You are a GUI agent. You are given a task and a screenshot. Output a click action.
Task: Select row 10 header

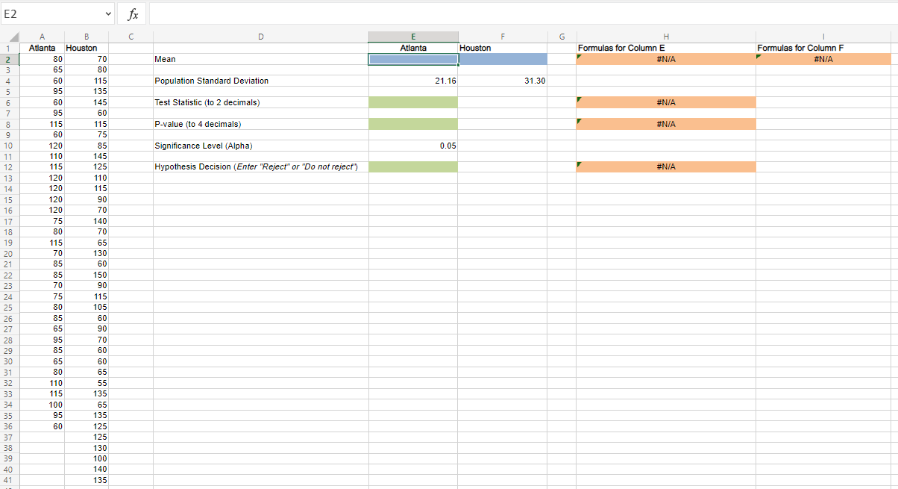point(10,146)
